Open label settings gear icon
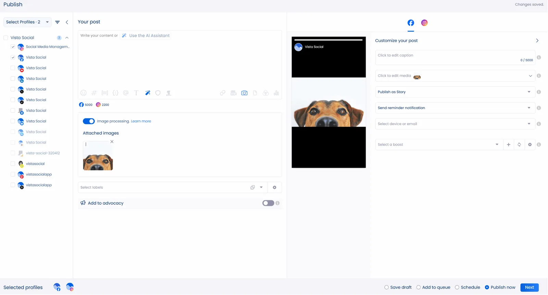The image size is (548, 295). (x=274, y=187)
